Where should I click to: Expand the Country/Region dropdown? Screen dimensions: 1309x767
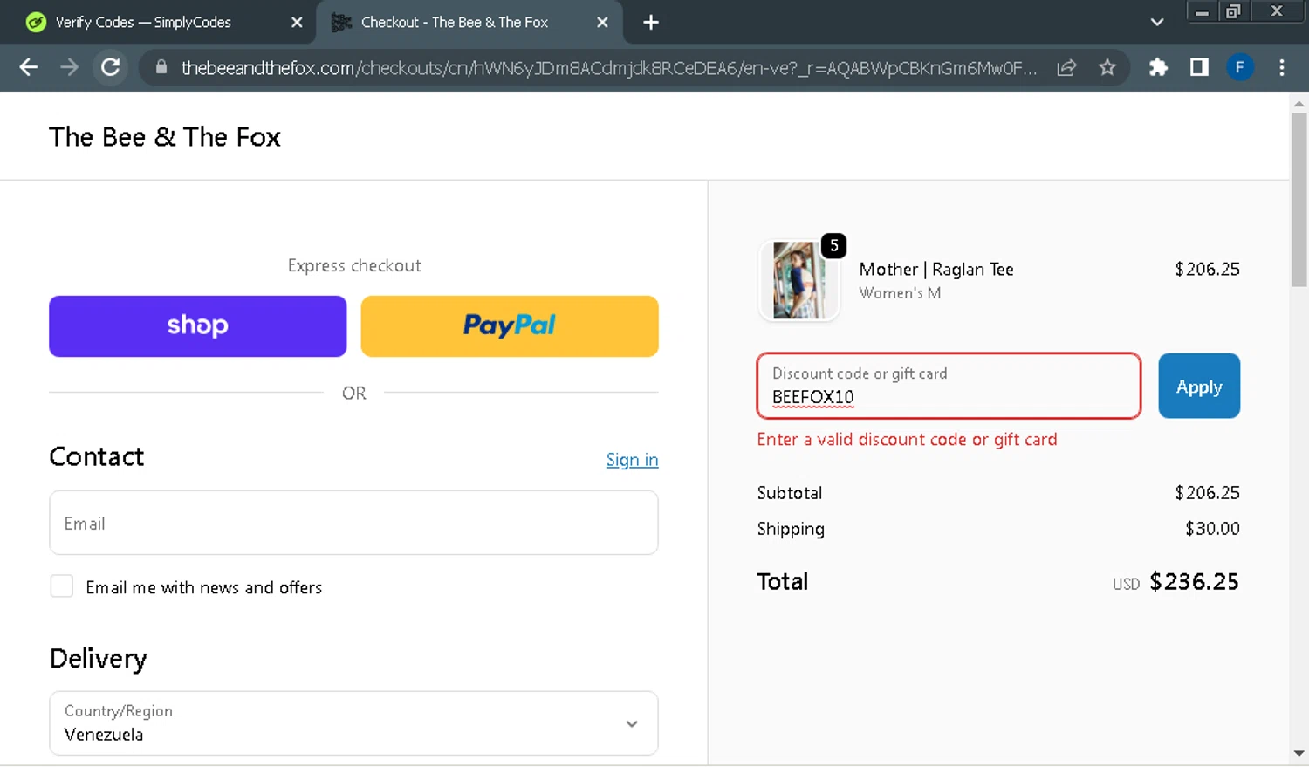coord(353,723)
